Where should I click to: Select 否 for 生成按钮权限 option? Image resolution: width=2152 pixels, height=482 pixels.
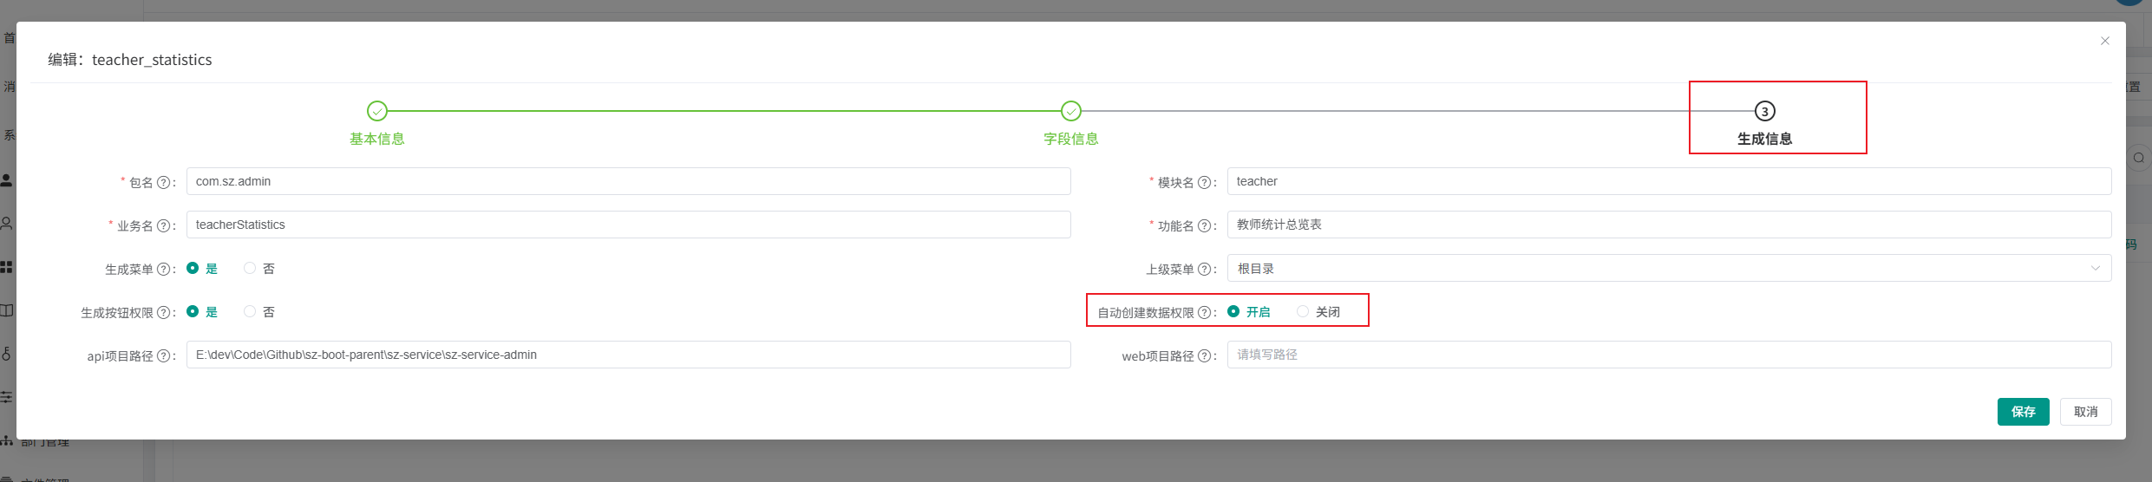[250, 312]
